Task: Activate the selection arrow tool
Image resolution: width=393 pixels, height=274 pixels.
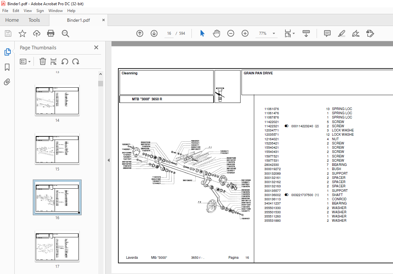Action: tap(202, 33)
